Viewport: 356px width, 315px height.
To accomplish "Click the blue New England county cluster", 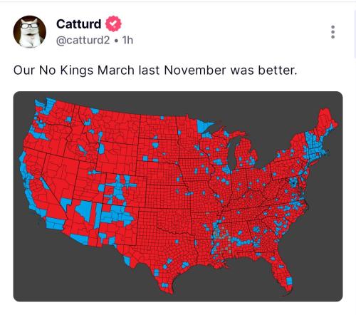I will coord(315,148).
